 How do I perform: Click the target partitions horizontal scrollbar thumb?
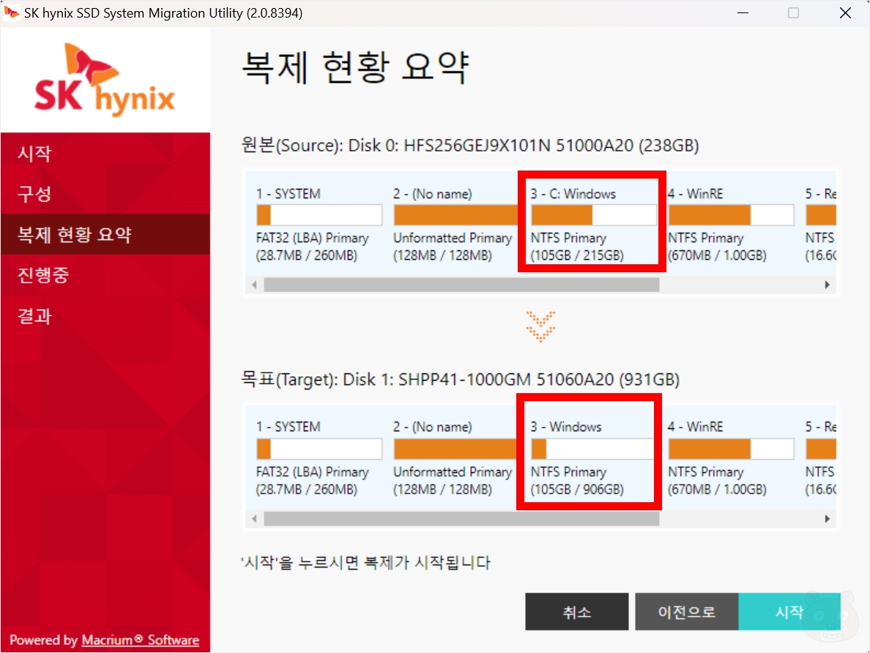[x=461, y=519]
